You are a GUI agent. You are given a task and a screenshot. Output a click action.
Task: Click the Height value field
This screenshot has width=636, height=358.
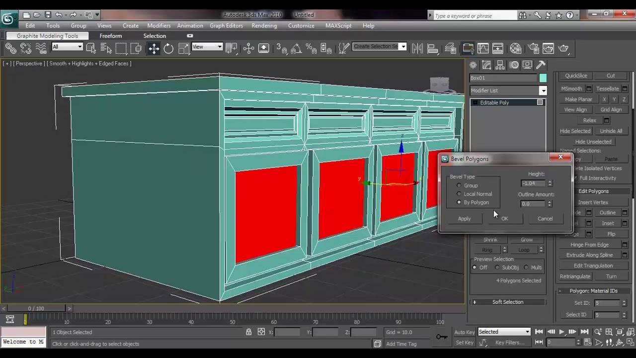533,183
